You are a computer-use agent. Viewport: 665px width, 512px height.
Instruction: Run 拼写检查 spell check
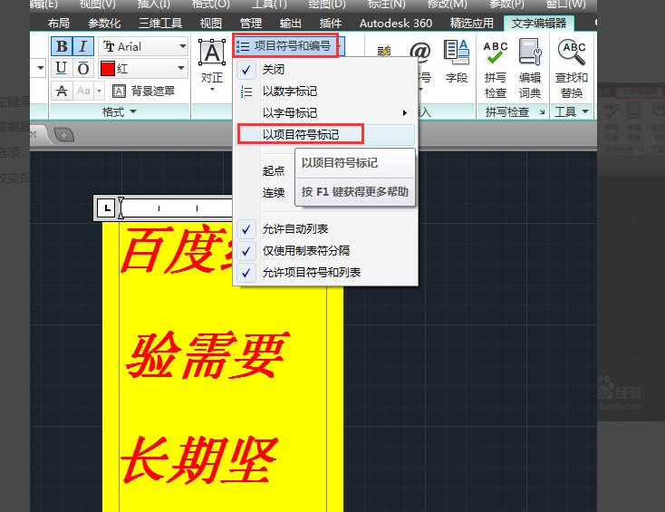(496, 69)
